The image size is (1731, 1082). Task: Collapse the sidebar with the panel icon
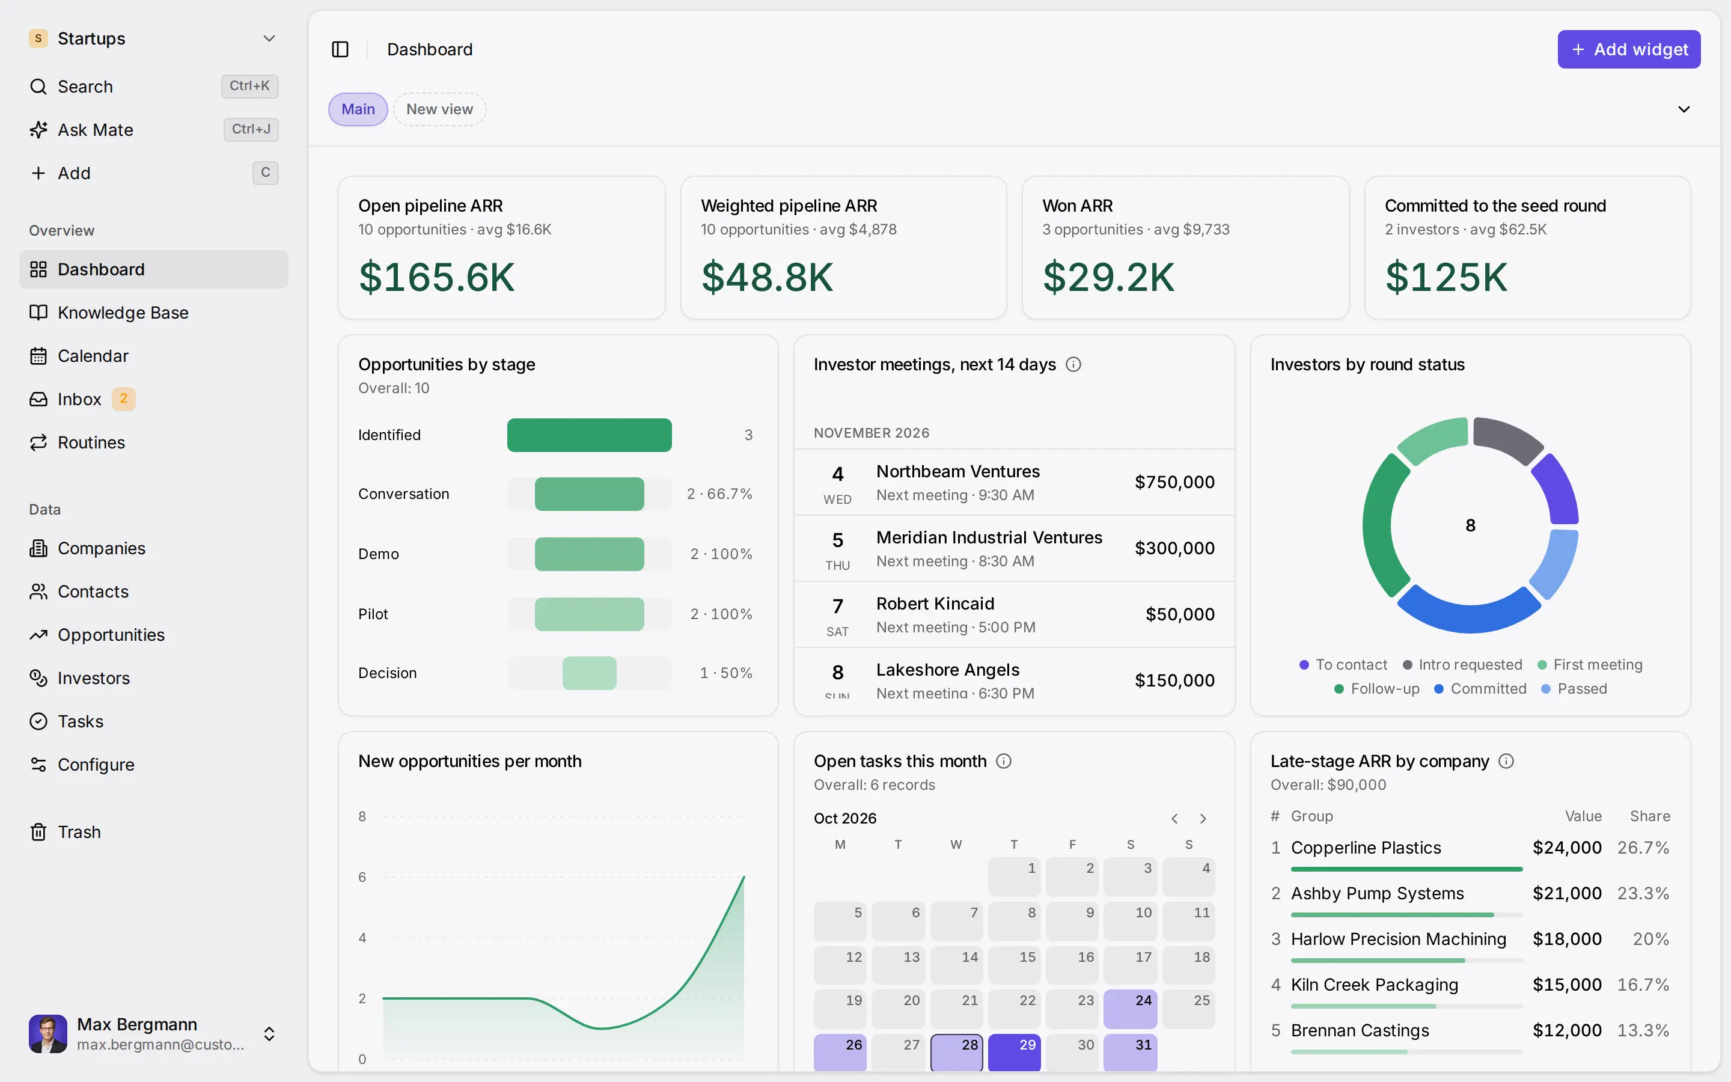(x=340, y=49)
